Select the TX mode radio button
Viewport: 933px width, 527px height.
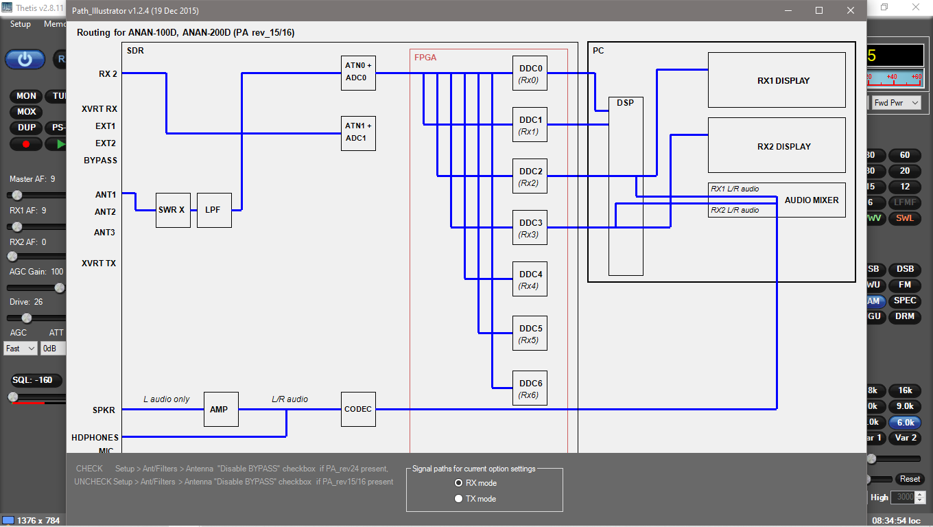459,499
